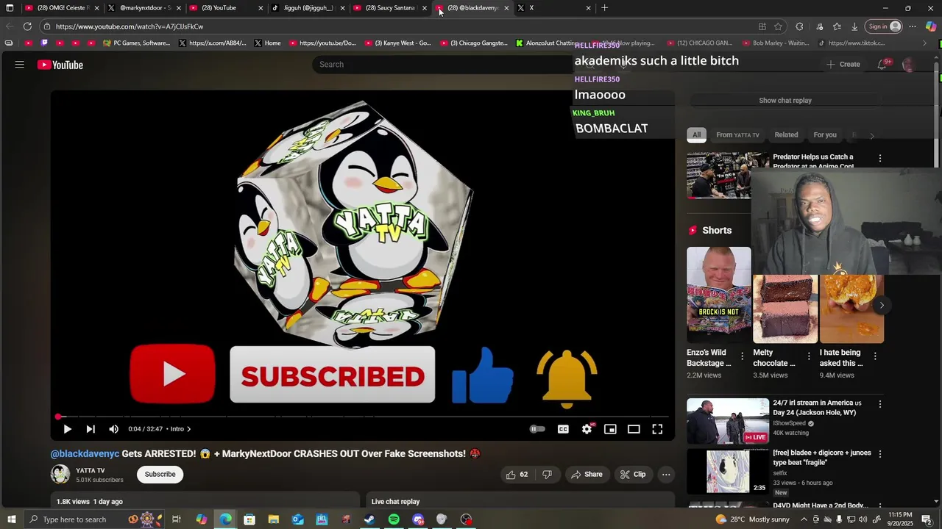Open Share dialog for the video

[587, 475]
